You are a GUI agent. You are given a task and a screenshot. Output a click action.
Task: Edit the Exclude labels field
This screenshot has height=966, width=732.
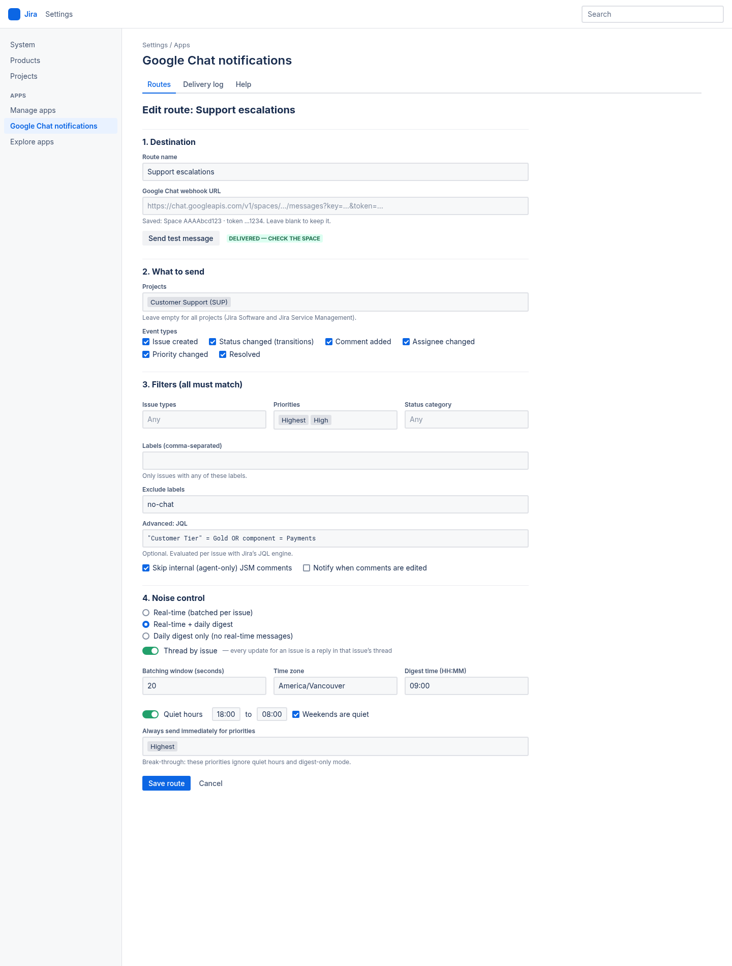(x=335, y=504)
